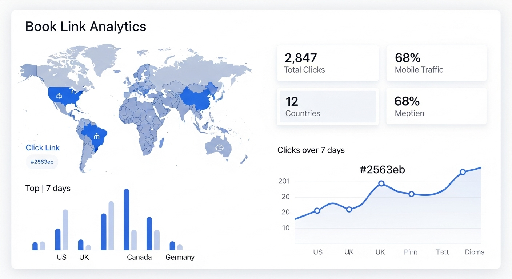Open the "Click Link" link below the map
512x279 pixels.
(43, 147)
